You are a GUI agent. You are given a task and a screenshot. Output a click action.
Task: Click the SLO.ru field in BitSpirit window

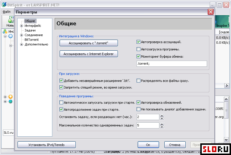8,133
